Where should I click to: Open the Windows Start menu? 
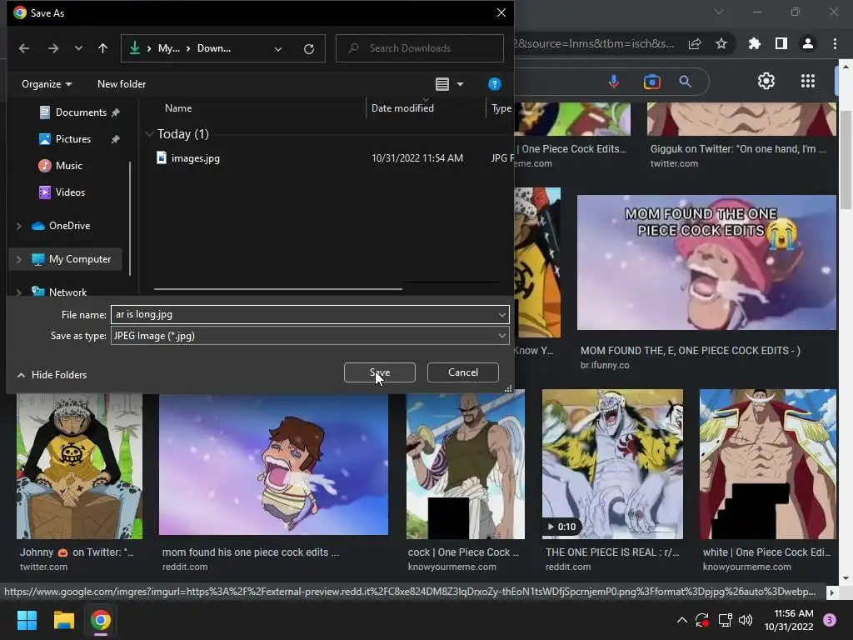(x=27, y=620)
